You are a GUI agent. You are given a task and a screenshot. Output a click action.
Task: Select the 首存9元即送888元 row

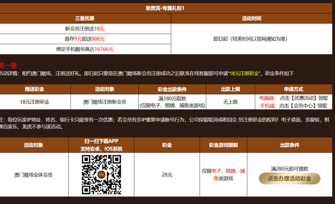(85, 39)
